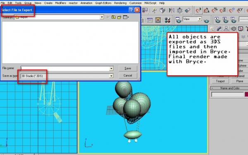Open the Render Scene dialog teapot icon
248x155 pixels.
pos(178,20)
